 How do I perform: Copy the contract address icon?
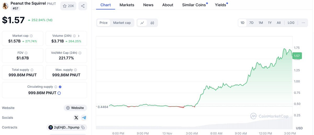83,127
